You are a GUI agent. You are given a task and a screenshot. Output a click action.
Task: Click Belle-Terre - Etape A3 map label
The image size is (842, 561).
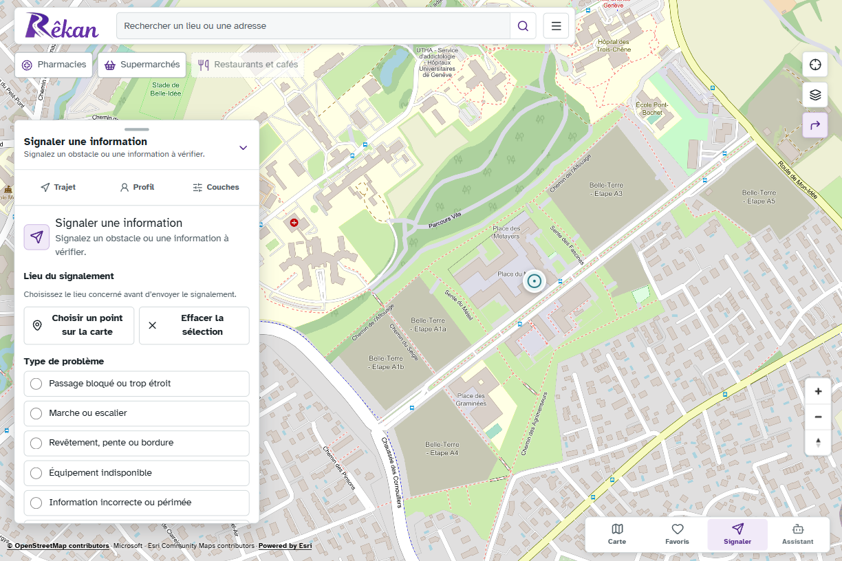pyautogui.click(x=606, y=189)
